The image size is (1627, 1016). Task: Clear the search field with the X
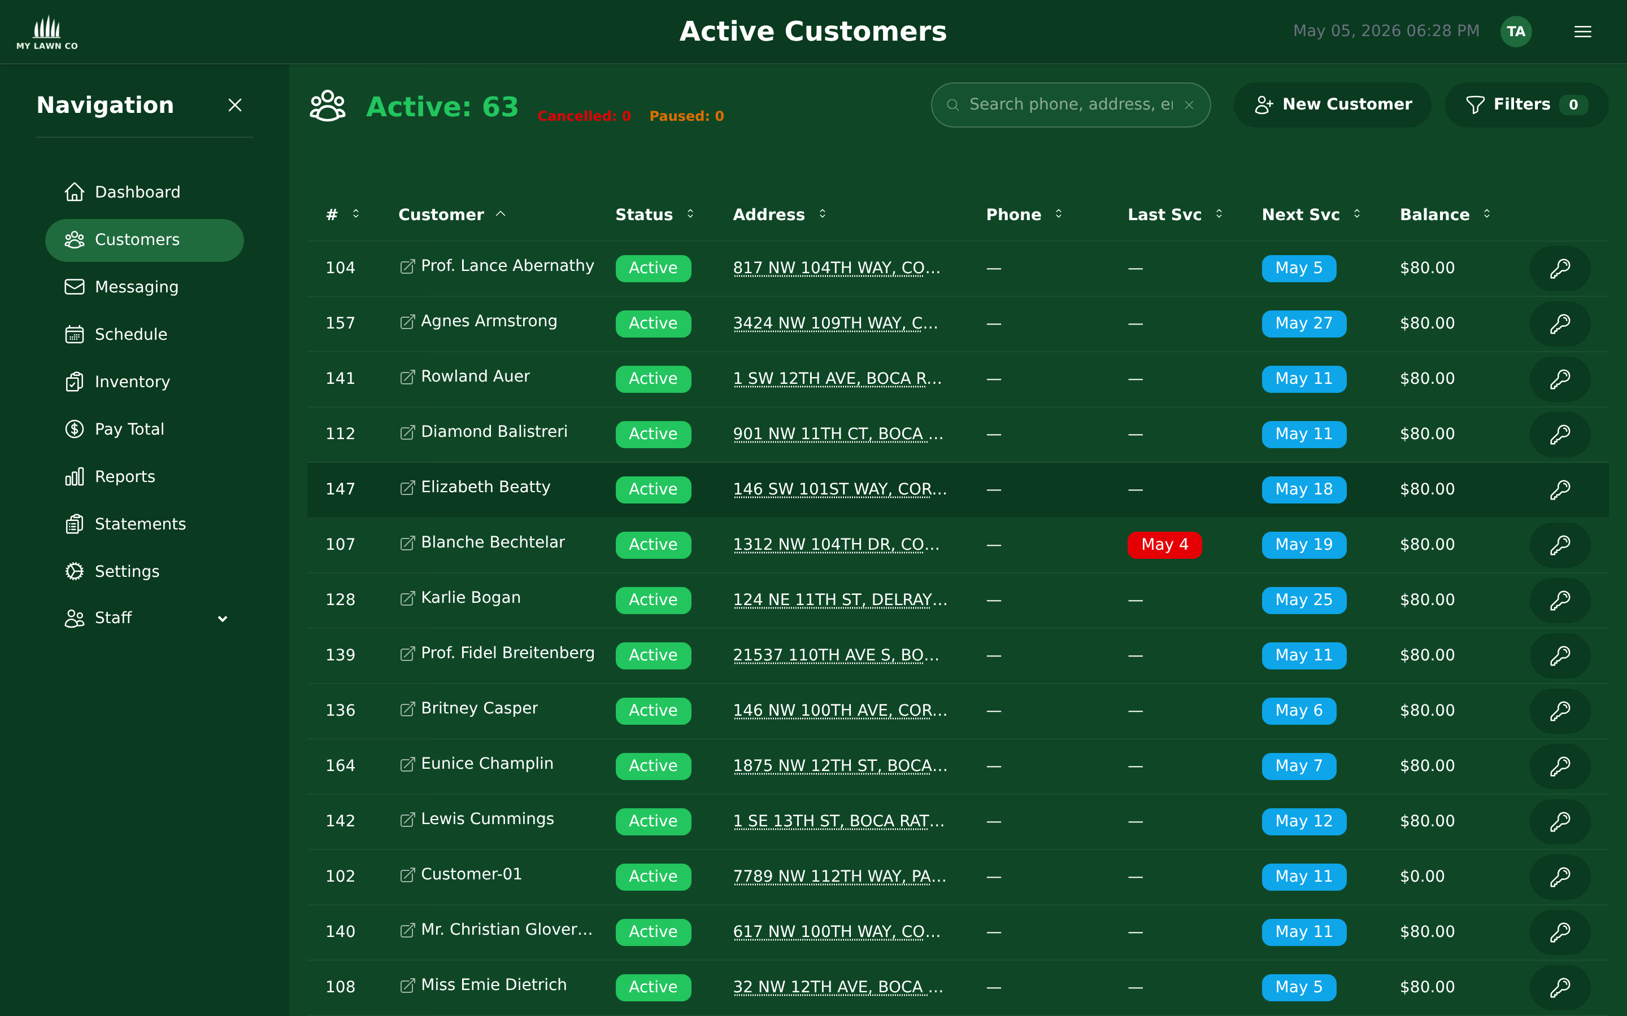1189,105
